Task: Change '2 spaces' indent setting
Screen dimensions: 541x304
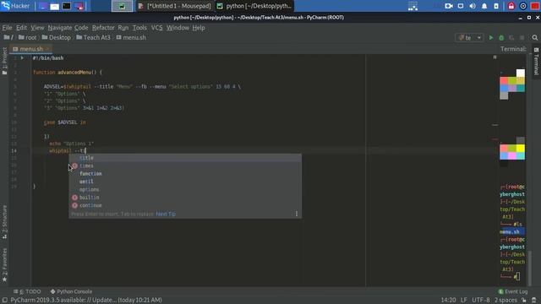Action: click(x=505, y=301)
